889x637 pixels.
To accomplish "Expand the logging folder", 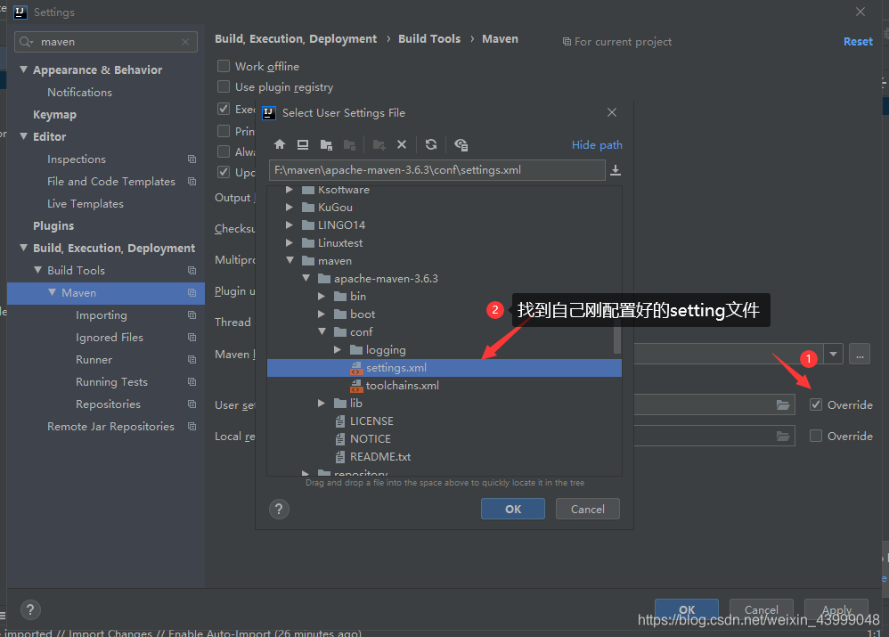I will pyautogui.click(x=338, y=349).
